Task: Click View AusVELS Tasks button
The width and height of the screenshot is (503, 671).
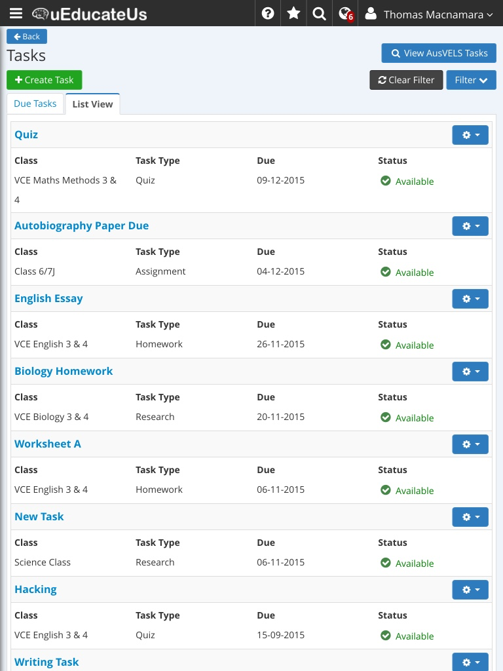Action: coord(439,53)
